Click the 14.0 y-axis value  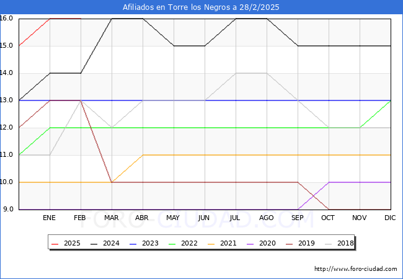click(6, 73)
